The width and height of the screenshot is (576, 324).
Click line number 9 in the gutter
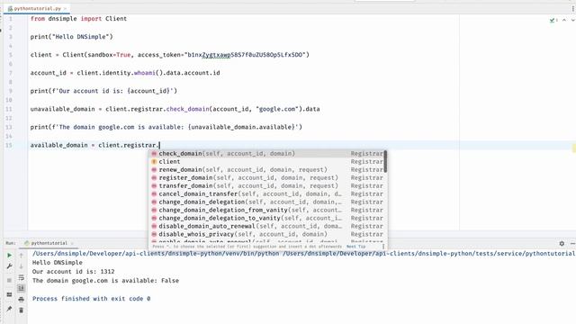[10, 91]
